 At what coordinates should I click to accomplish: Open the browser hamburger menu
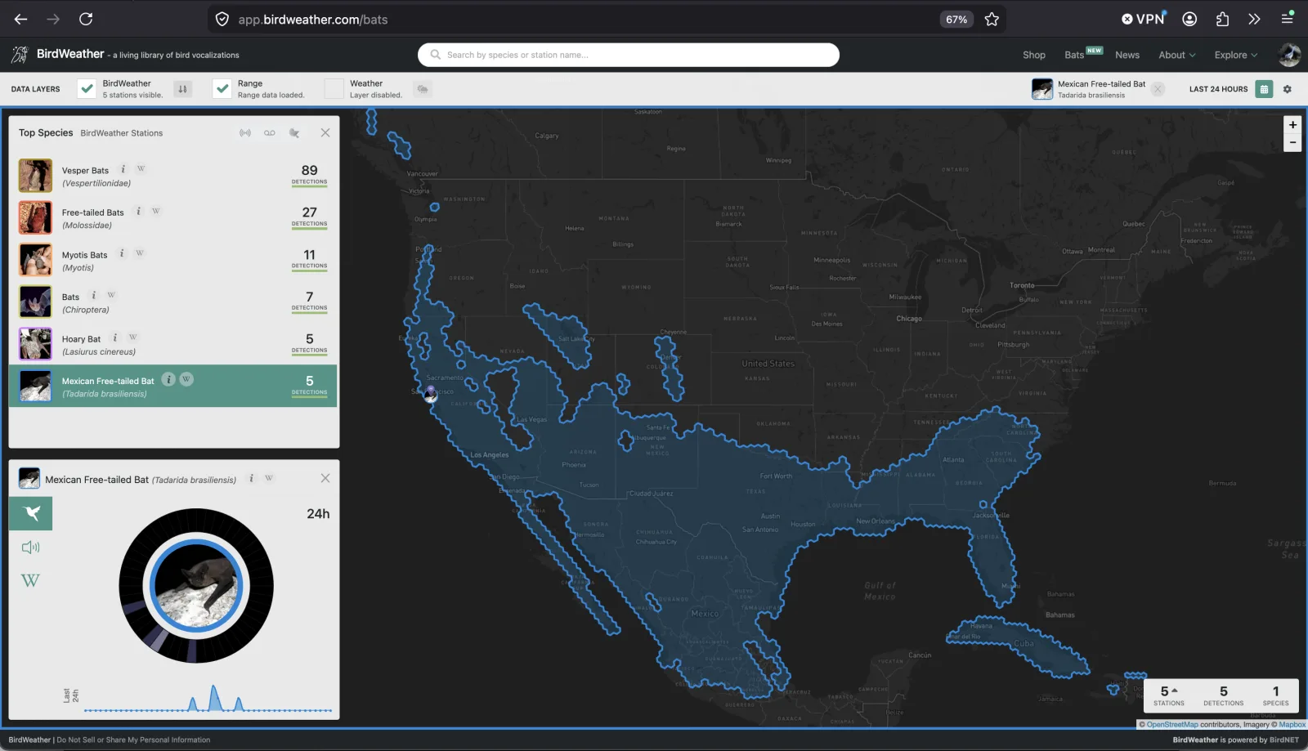[x=1287, y=19]
